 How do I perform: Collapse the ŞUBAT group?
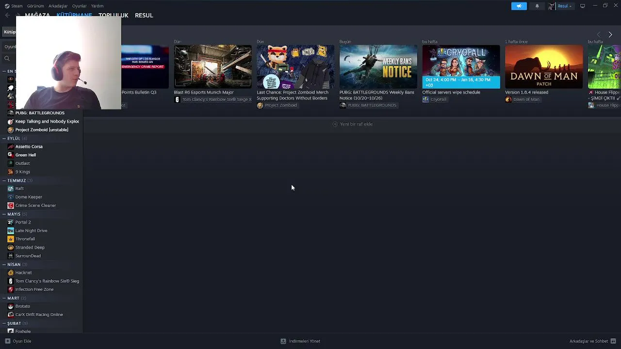4,323
